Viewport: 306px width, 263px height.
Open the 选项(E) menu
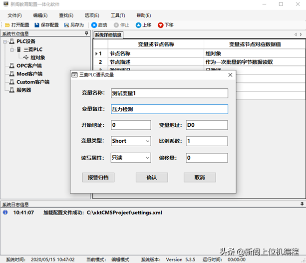tap(92, 15)
